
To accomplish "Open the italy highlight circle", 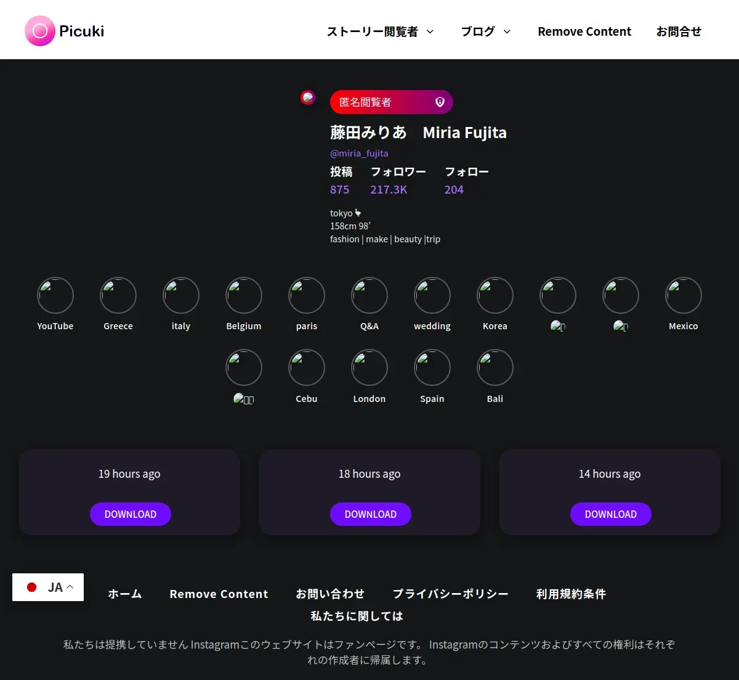I will click(181, 295).
